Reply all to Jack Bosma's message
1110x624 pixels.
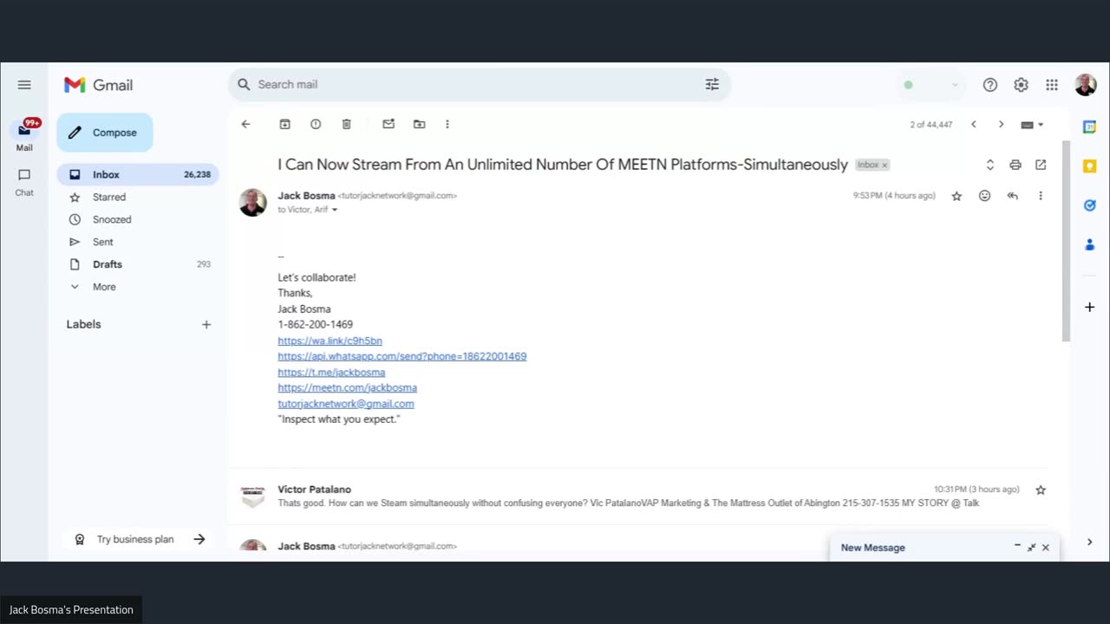(x=1012, y=196)
